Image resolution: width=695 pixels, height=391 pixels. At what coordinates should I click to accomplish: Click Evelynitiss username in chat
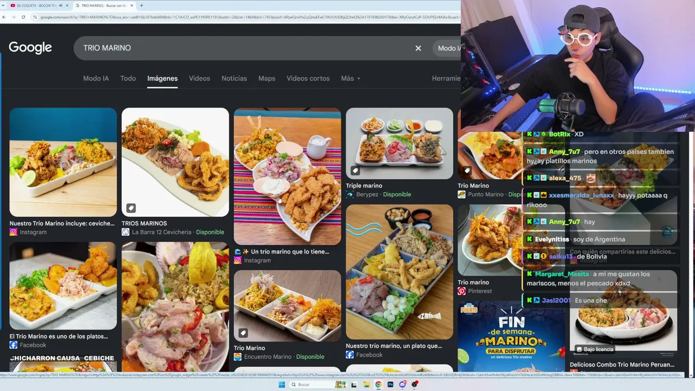(x=552, y=239)
